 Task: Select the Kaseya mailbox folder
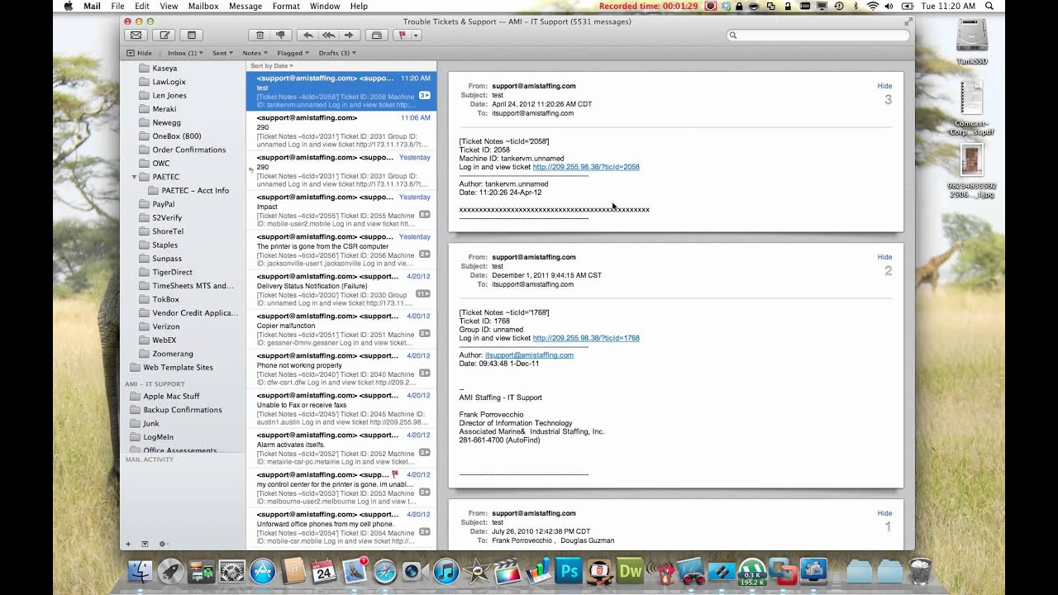[164, 69]
